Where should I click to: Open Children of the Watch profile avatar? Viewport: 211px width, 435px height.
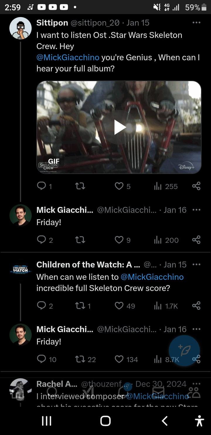(21, 270)
